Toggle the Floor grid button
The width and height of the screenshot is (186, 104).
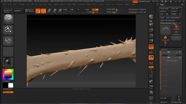[x=151, y=52]
